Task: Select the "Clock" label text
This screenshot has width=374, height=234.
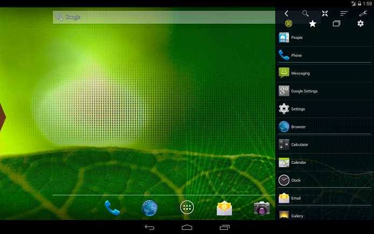Action: pyautogui.click(x=296, y=180)
